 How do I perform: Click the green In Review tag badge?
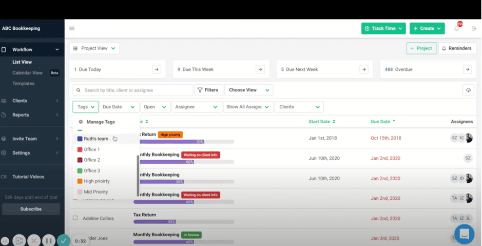click(191, 235)
